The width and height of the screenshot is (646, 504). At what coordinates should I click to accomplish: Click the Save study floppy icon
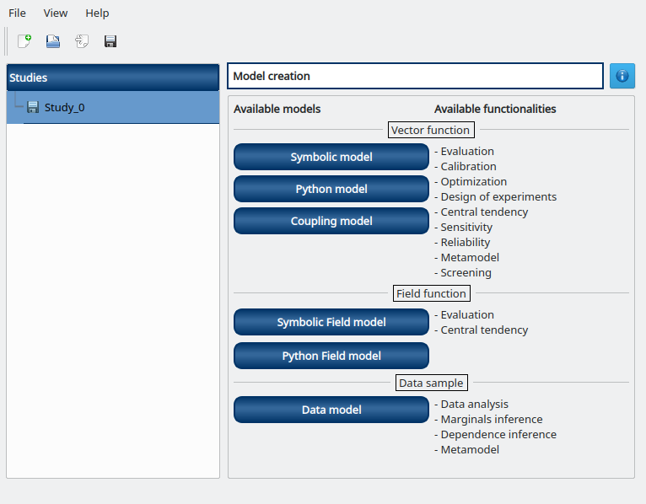click(x=110, y=40)
